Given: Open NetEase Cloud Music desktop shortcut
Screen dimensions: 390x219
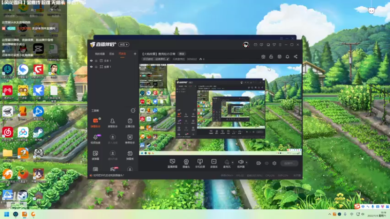Looking at the screenshot, I should [x=7, y=134].
